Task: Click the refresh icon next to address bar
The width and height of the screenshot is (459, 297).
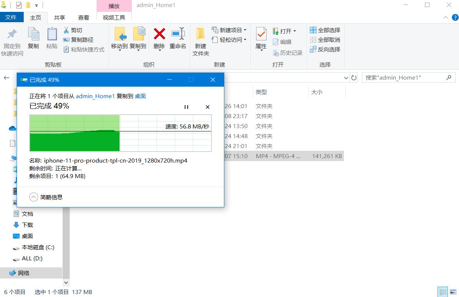Action: click(x=354, y=77)
